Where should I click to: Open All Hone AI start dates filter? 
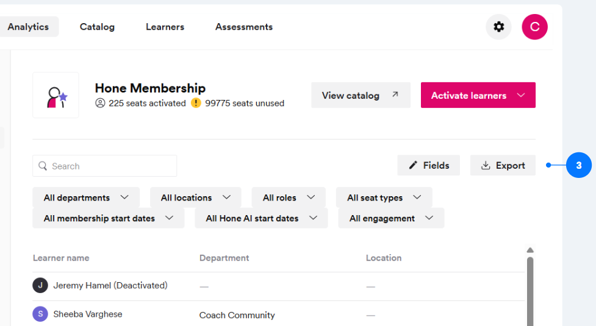(x=261, y=218)
